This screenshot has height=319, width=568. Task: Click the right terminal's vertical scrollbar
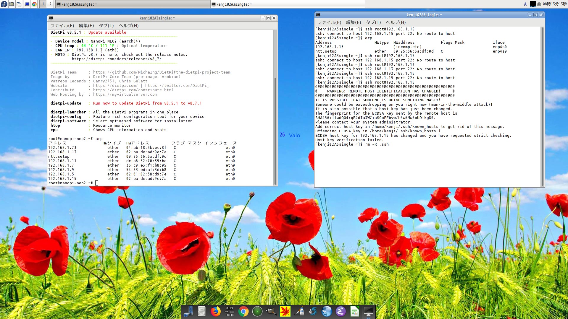point(542,106)
